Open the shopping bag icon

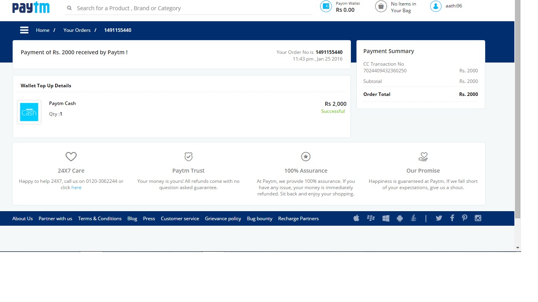coord(381,6)
